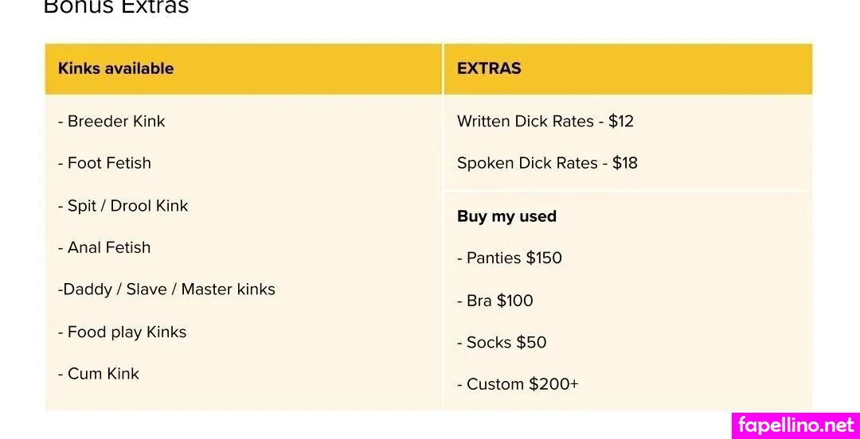Viewport: 860px width, 439px height.
Task: Open the fapellino.net watermark link
Action: pyautogui.click(x=795, y=425)
